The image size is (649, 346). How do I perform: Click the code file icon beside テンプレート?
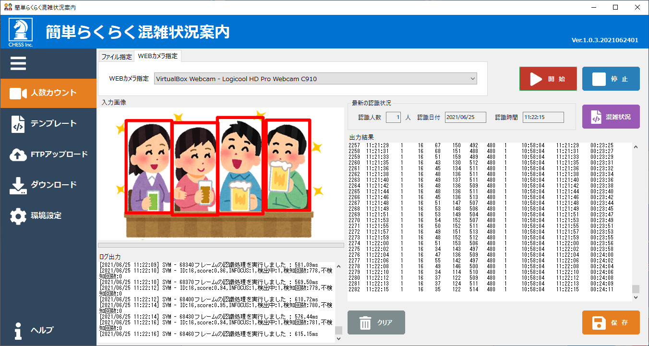(x=18, y=124)
